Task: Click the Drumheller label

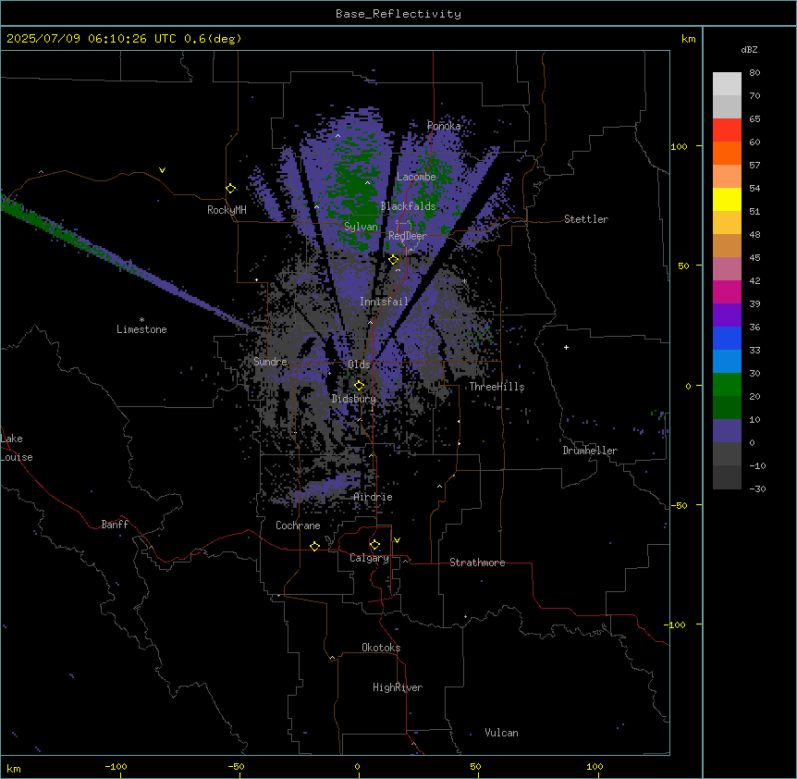Action: (x=590, y=451)
